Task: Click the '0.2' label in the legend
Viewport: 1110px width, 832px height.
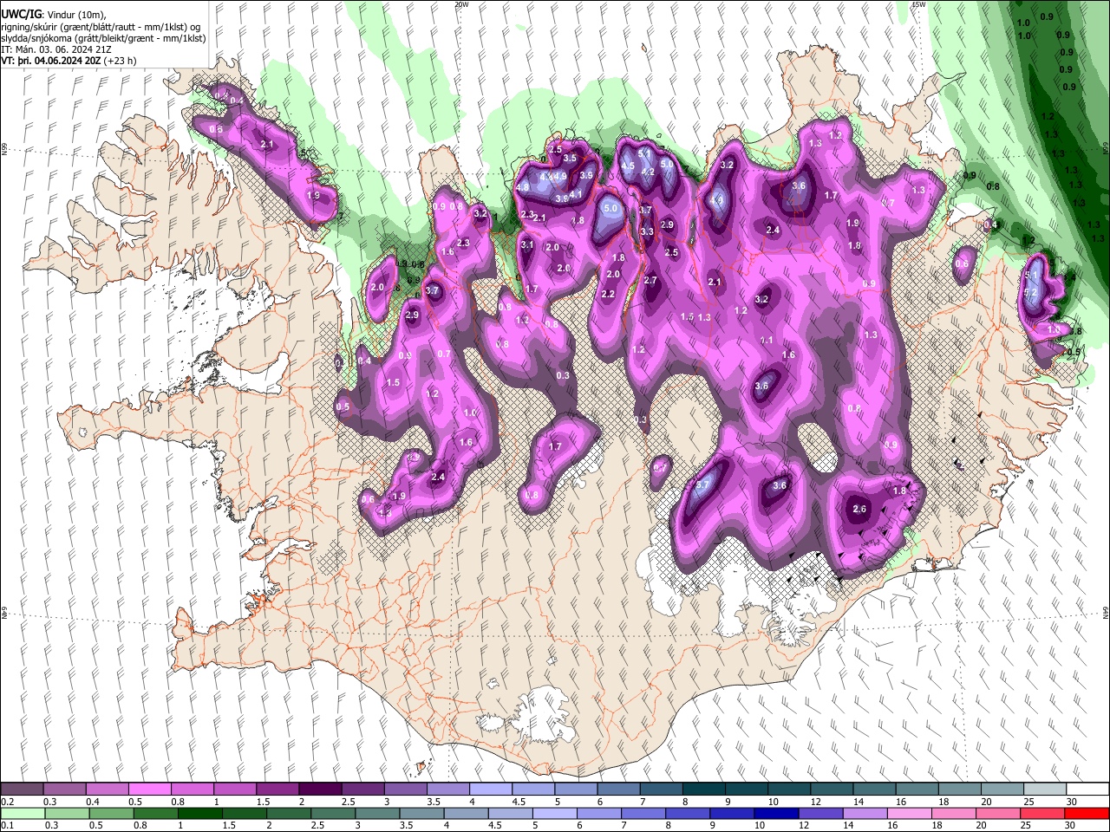Action: click(8, 802)
